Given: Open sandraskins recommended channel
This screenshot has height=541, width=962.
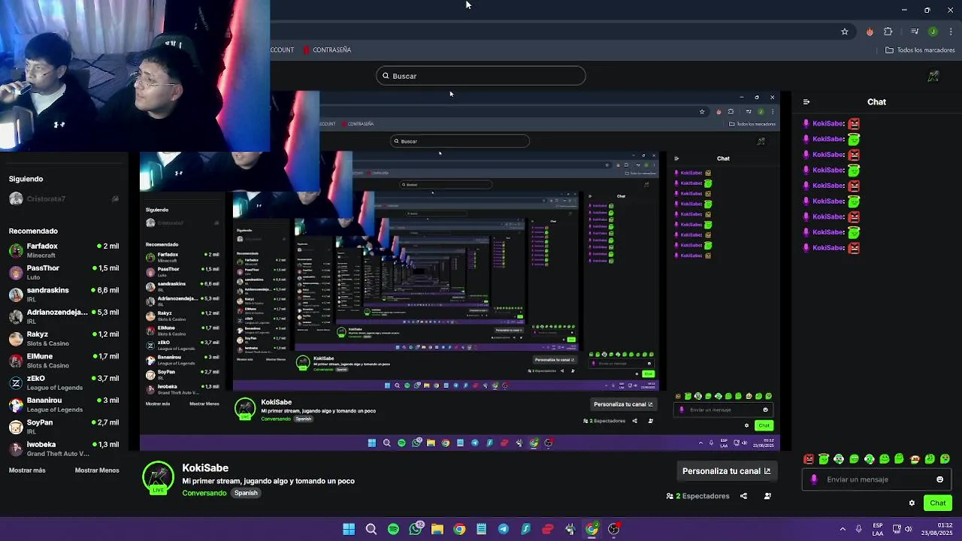Looking at the screenshot, I should (x=64, y=295).
